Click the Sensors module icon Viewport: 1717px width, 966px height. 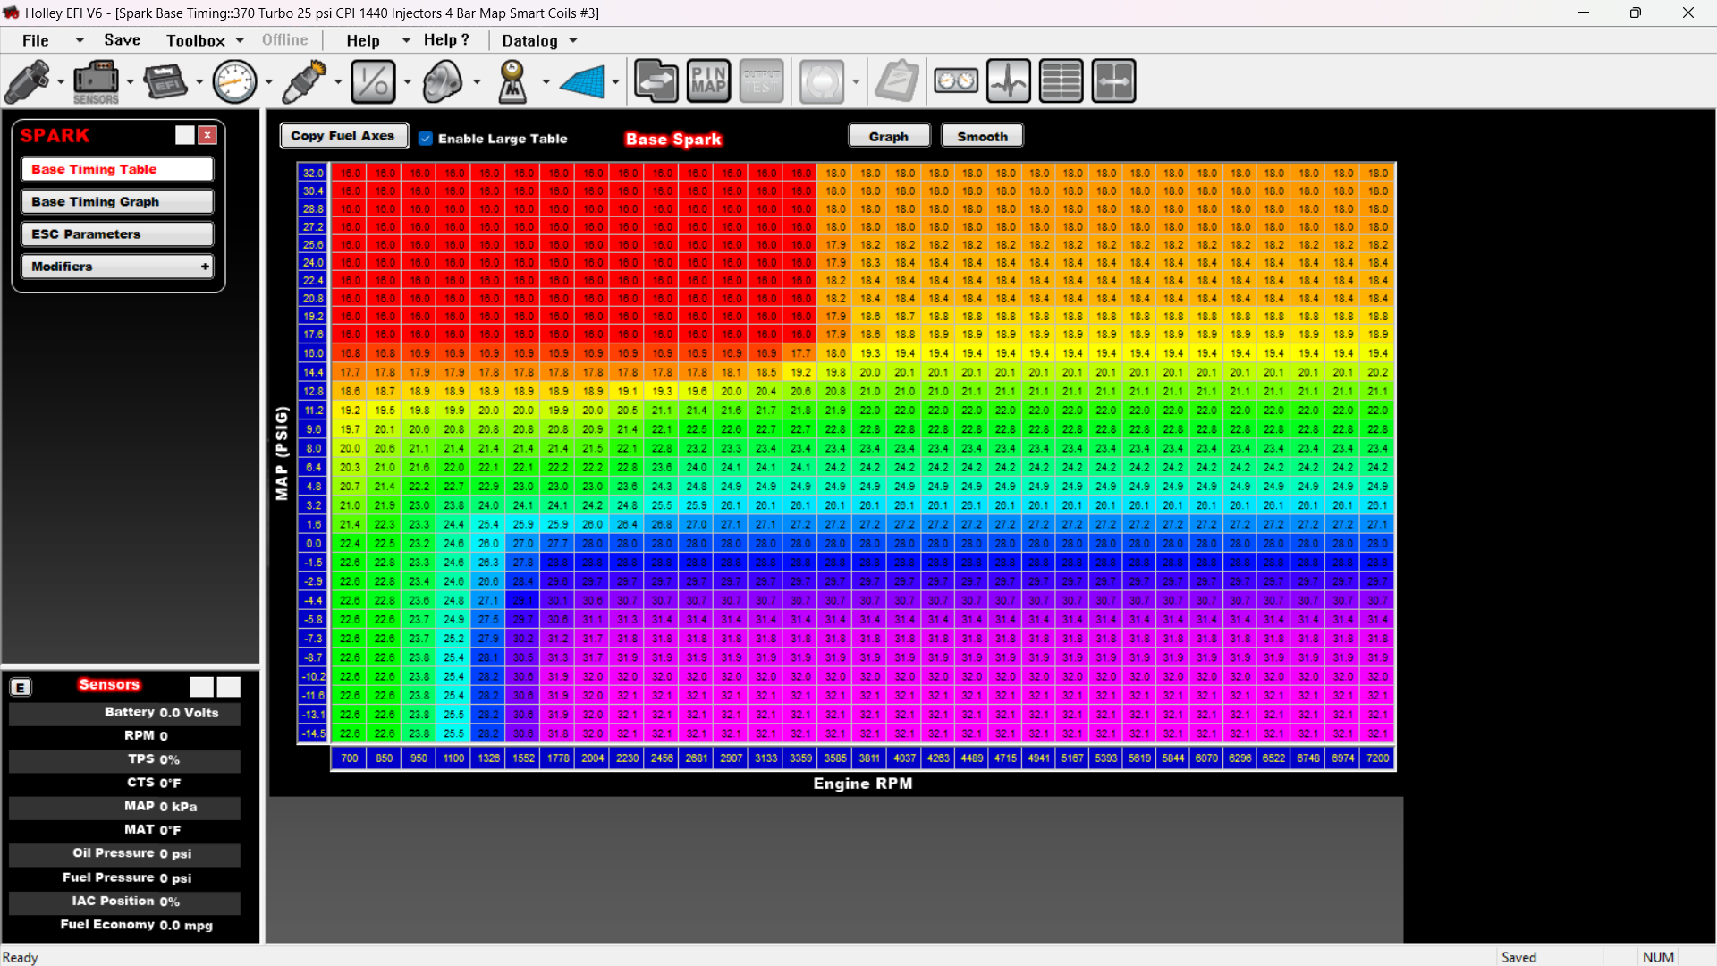96,81
